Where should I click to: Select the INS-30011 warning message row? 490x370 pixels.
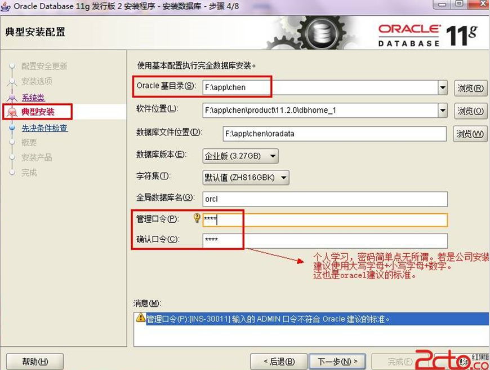coord(313,319)
